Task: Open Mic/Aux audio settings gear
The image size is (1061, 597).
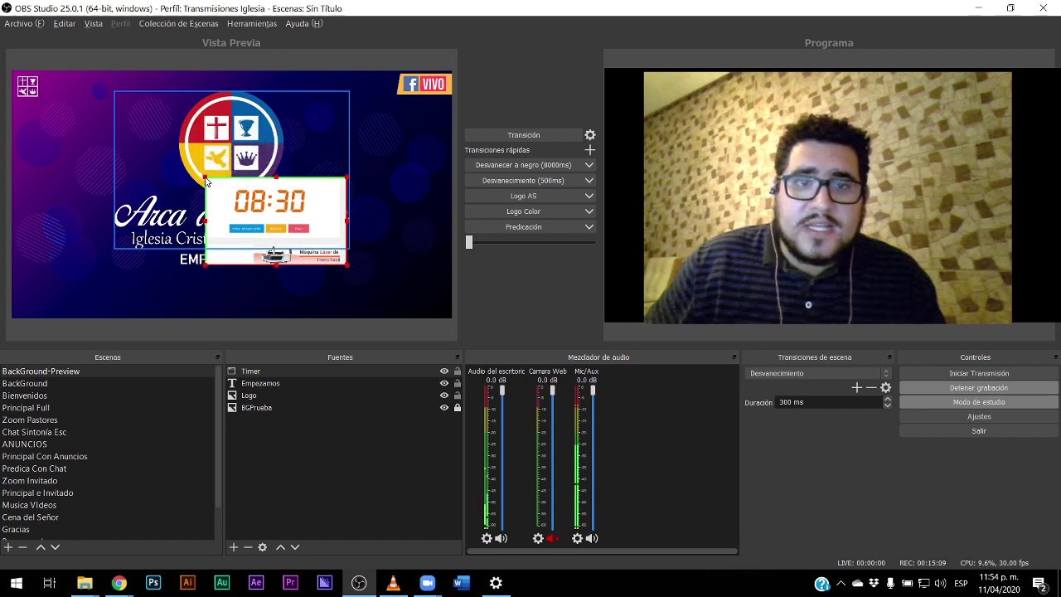Action: coord(578,539)
